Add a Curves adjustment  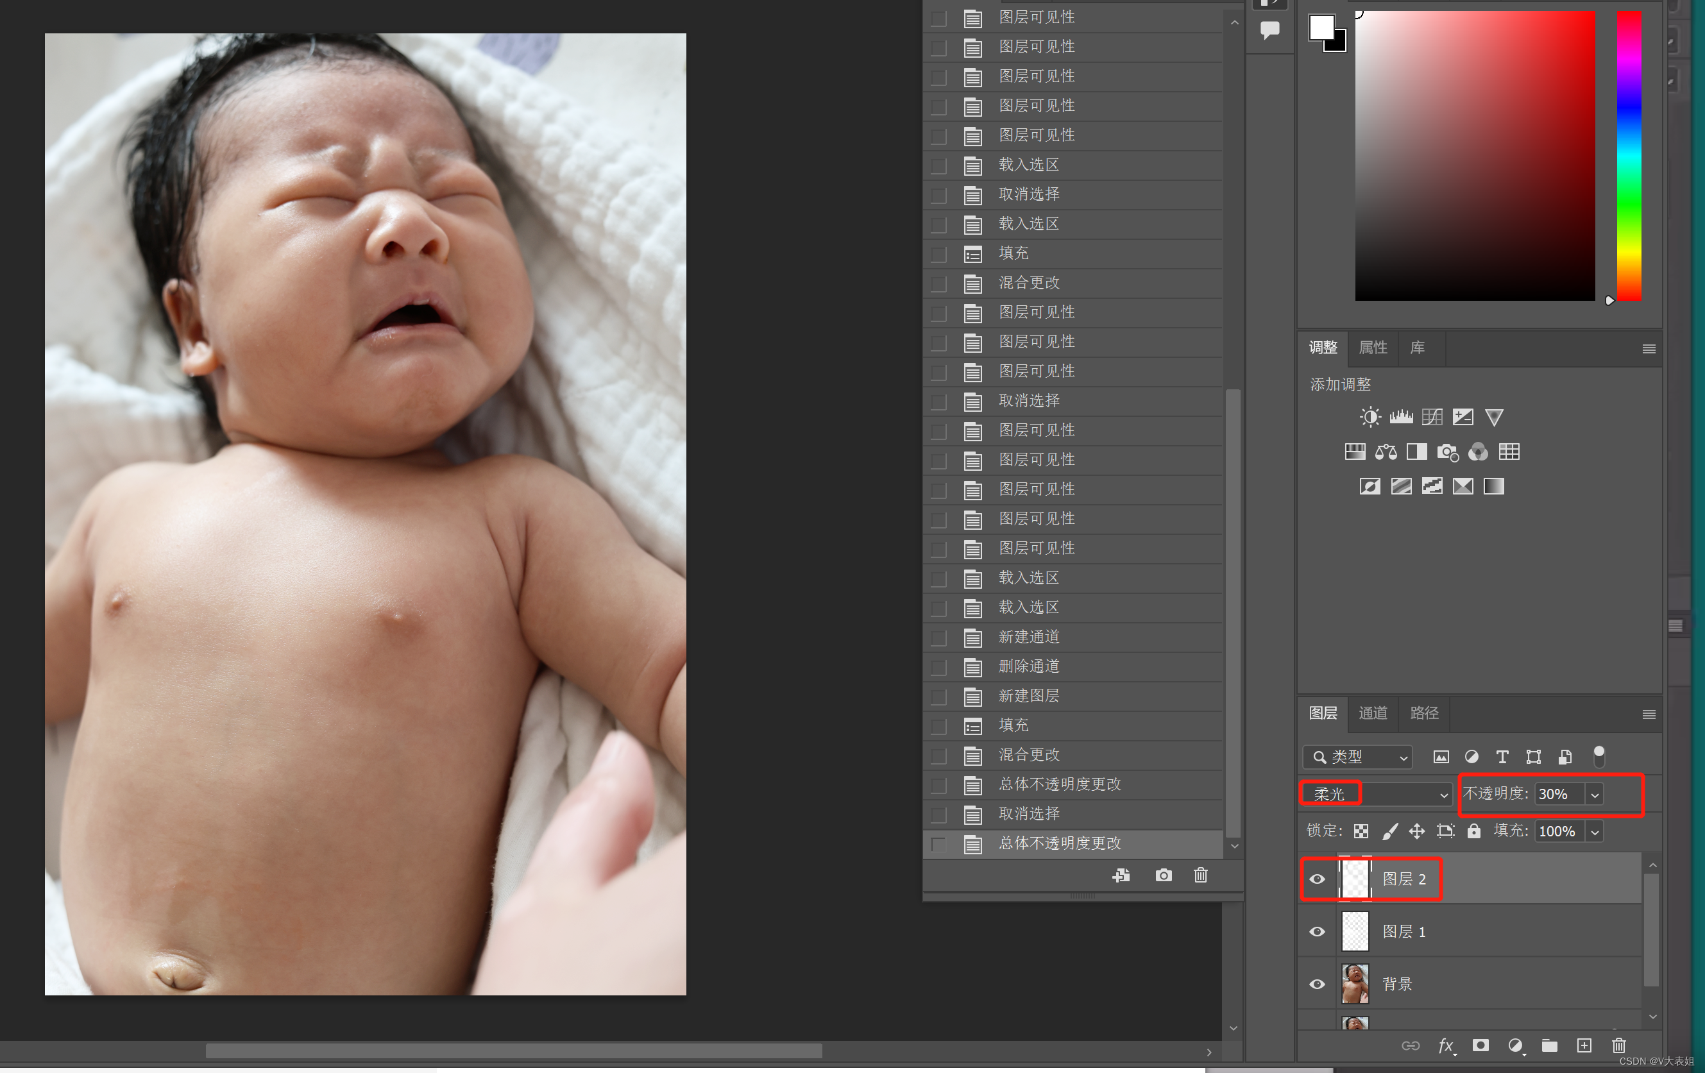click(x=1431, y=417)
